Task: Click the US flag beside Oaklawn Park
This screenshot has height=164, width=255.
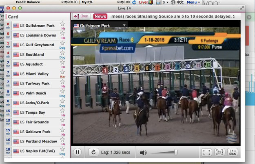Action: pyautogui.click(x=16, y=132)
